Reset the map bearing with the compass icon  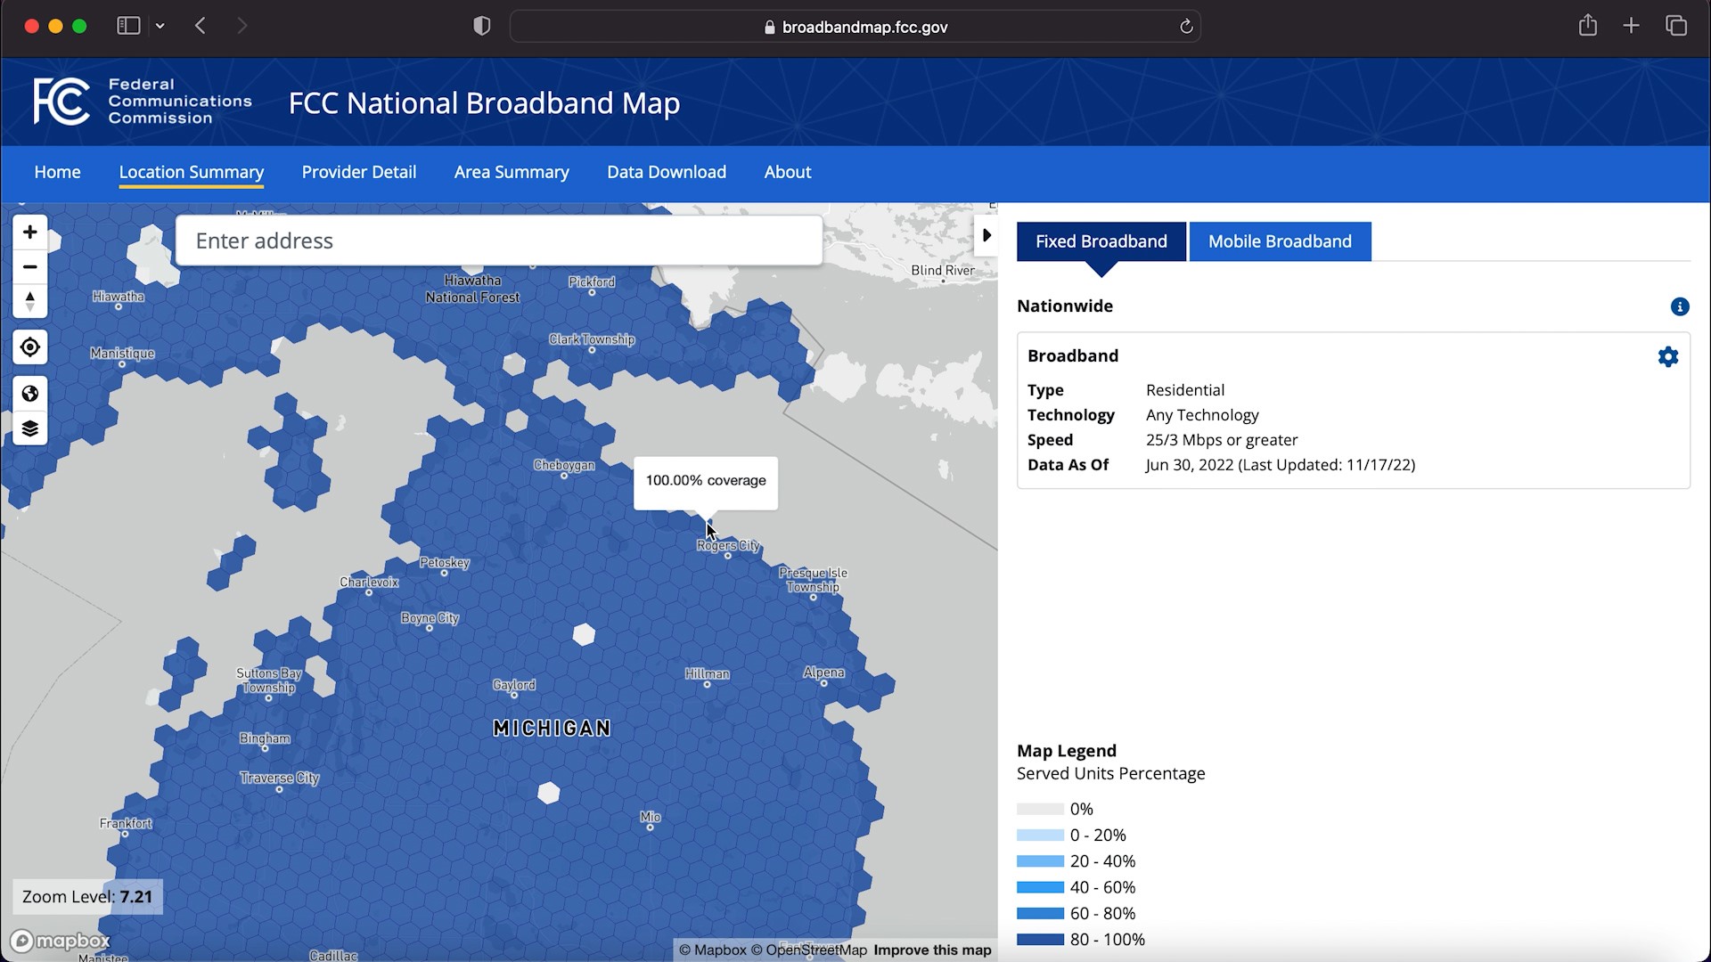(29, 302)
